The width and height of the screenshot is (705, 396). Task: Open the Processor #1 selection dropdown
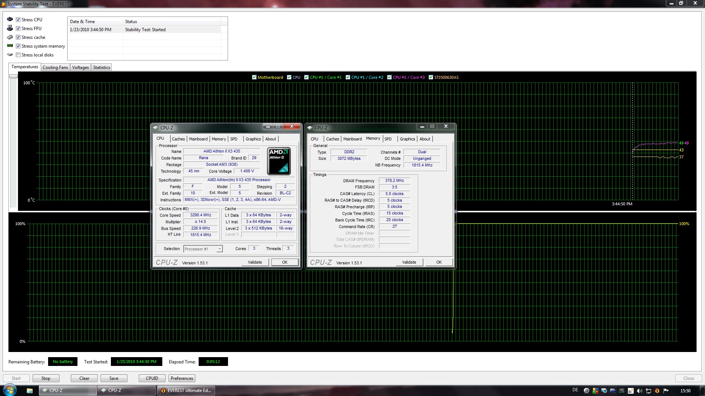click(x=203, y=249)
